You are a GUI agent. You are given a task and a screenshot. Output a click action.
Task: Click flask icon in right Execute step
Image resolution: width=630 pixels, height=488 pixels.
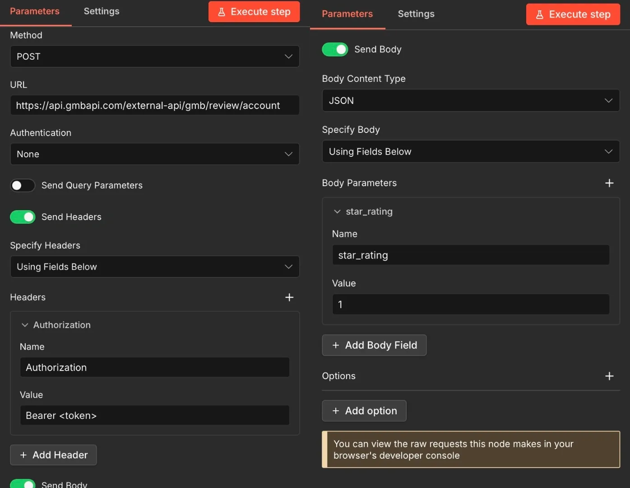540,14
